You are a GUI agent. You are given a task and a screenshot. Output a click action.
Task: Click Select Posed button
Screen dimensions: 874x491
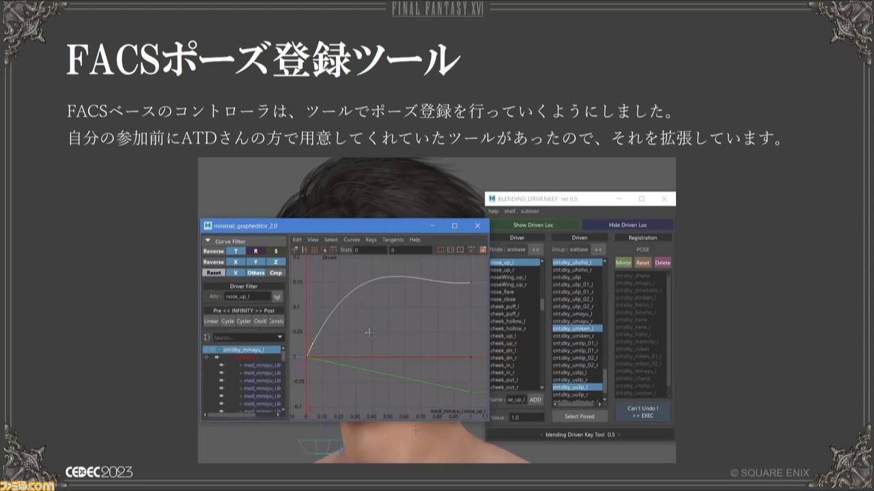pos(579,416)
